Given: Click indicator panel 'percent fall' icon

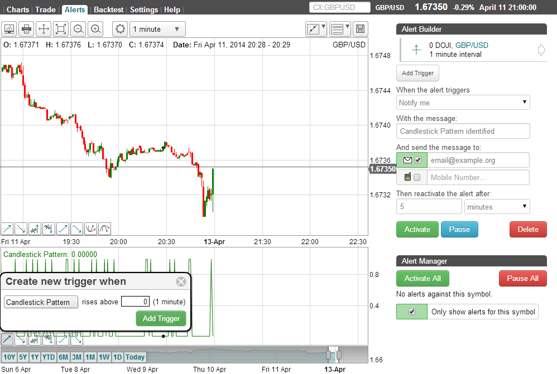Looking at the screenshot, I should coord(49,339).
